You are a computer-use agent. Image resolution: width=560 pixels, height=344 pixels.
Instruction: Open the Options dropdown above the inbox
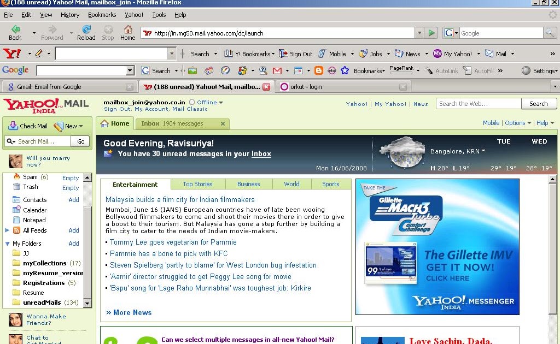pos(516,123)
